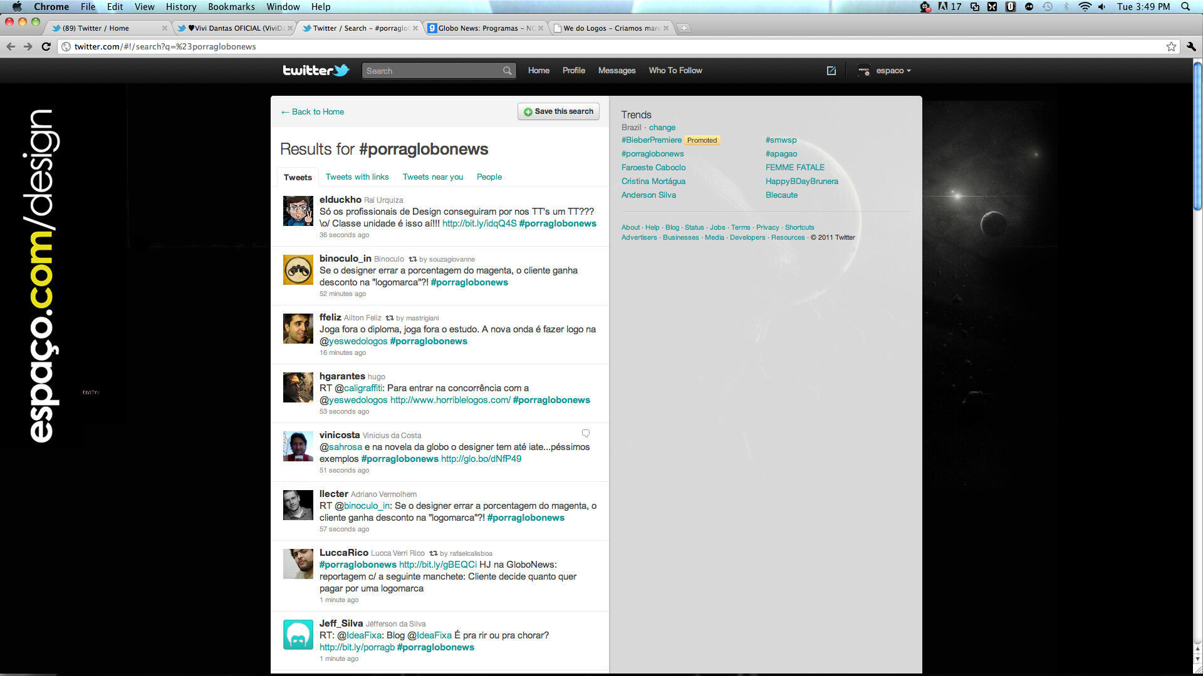Click the Twitter search input field
This screenshot has height=676, width=1203.
432,71
